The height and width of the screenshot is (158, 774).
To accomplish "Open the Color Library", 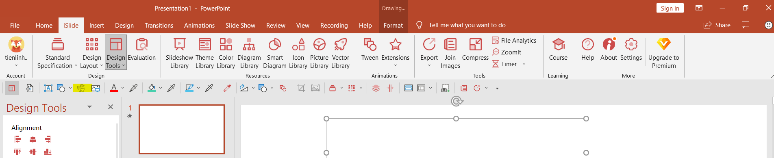I will tap(226, 53).
